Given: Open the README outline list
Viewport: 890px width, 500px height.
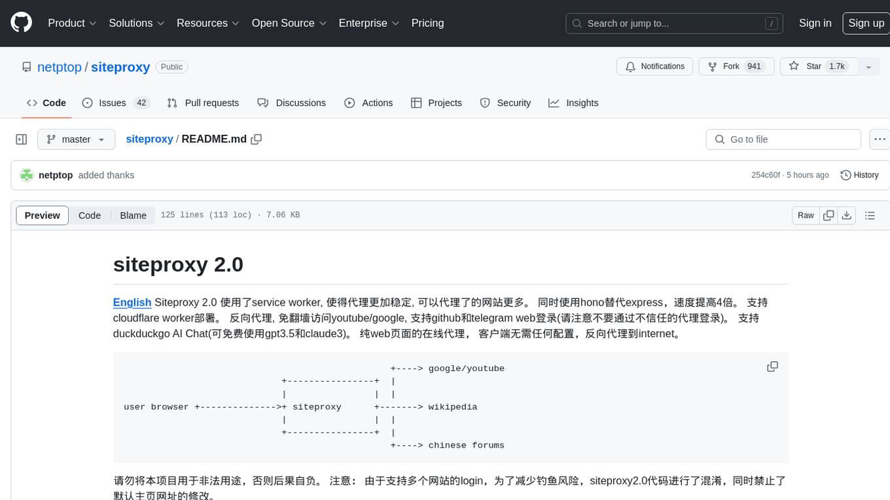Looking at the screenshot, I should point(870,215).
